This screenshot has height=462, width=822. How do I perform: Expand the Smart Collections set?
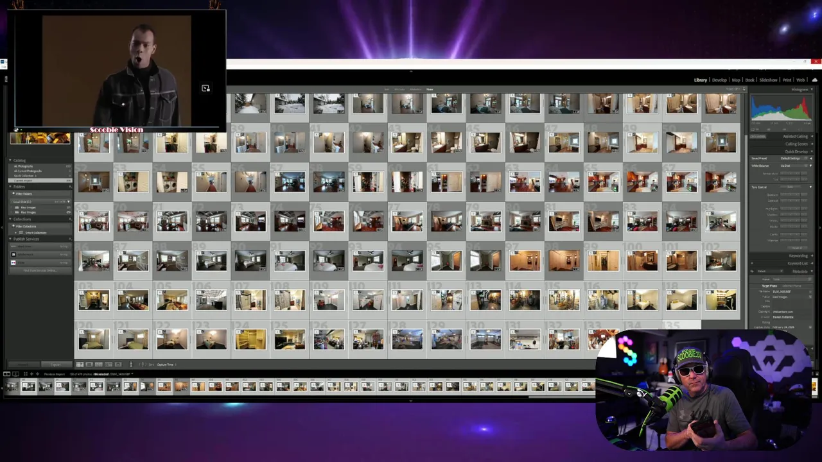tap(15, 232)
